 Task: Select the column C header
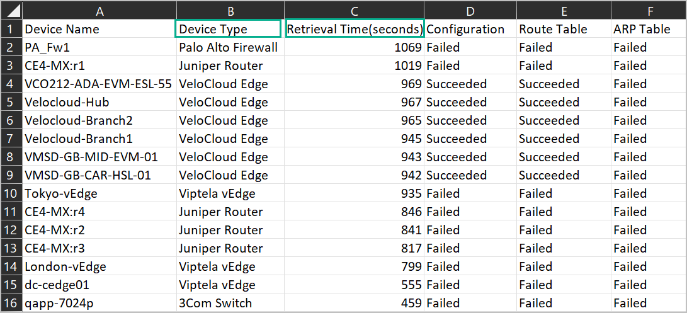tap(355, 11)
